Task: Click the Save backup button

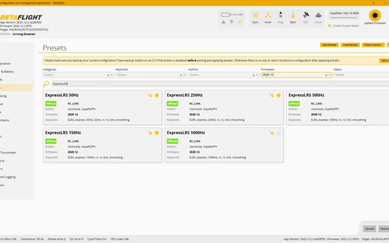Action: pyautogui.click(x=329, y=45)
